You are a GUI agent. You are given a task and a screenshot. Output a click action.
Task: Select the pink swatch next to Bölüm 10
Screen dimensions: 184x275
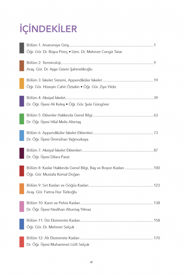coord(22,207)
